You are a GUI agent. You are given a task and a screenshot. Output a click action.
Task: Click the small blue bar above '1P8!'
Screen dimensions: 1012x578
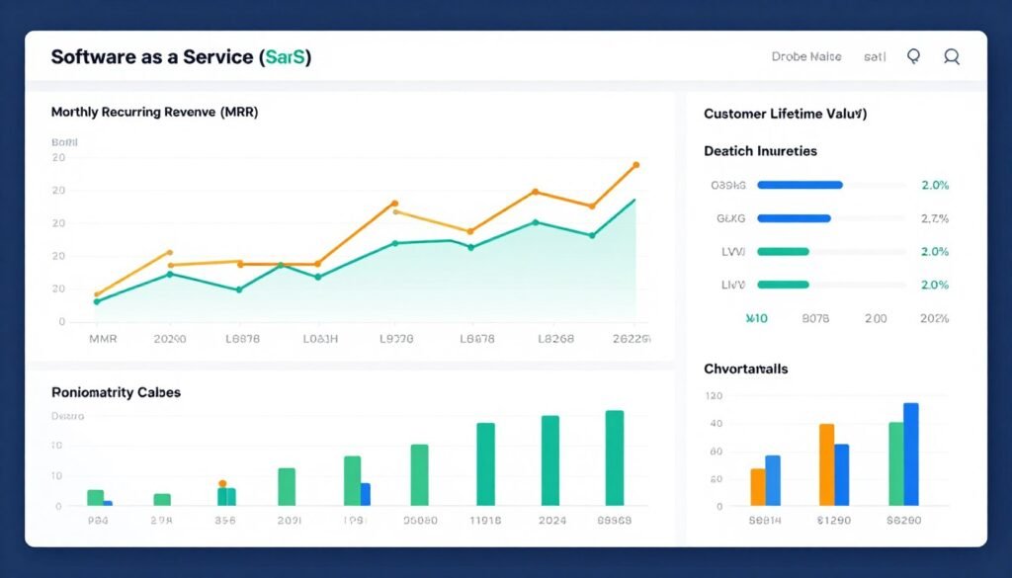(x=366, y=494)
